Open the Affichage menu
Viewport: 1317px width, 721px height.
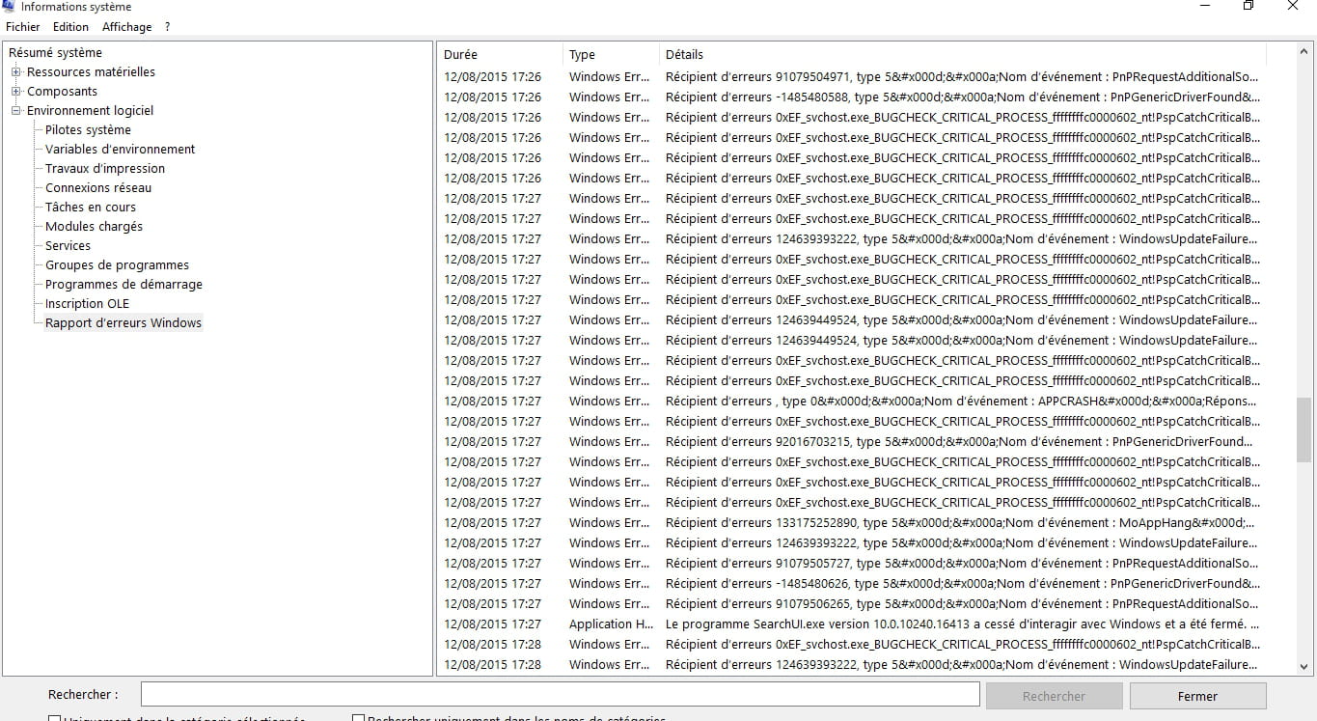[x=127, y=27]
